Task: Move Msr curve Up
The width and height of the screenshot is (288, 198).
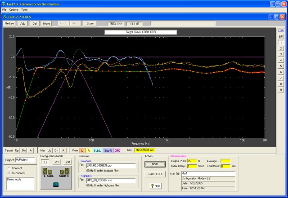Action: [x=49, y=150]
